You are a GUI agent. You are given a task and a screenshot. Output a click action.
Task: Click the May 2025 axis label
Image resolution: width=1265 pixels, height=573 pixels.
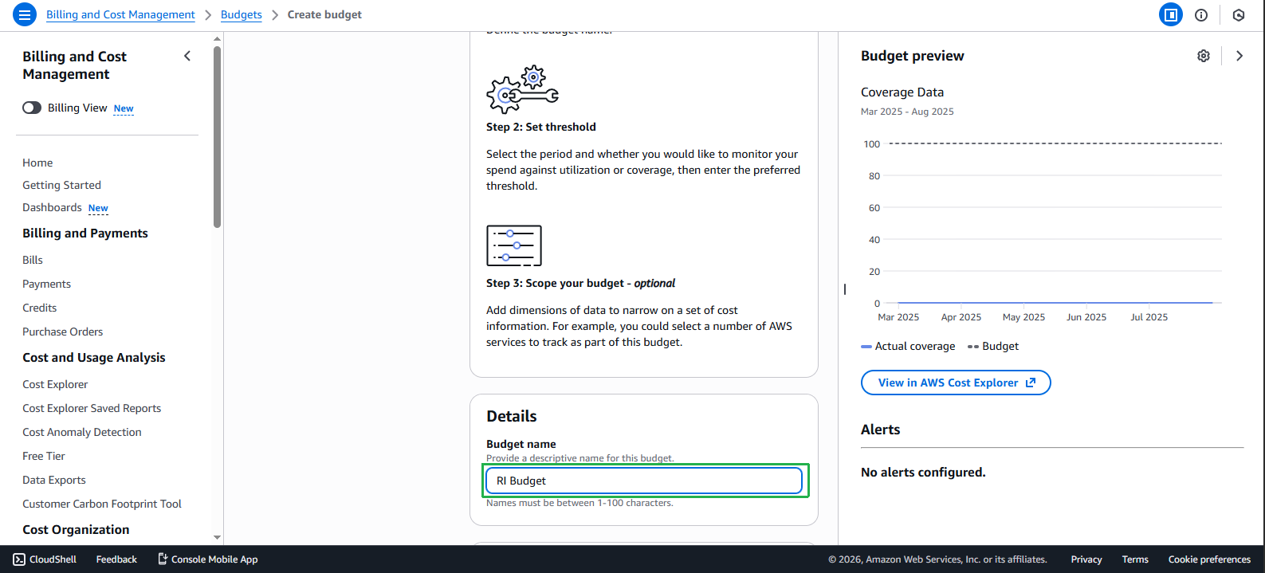click(x=1023, y=317)
